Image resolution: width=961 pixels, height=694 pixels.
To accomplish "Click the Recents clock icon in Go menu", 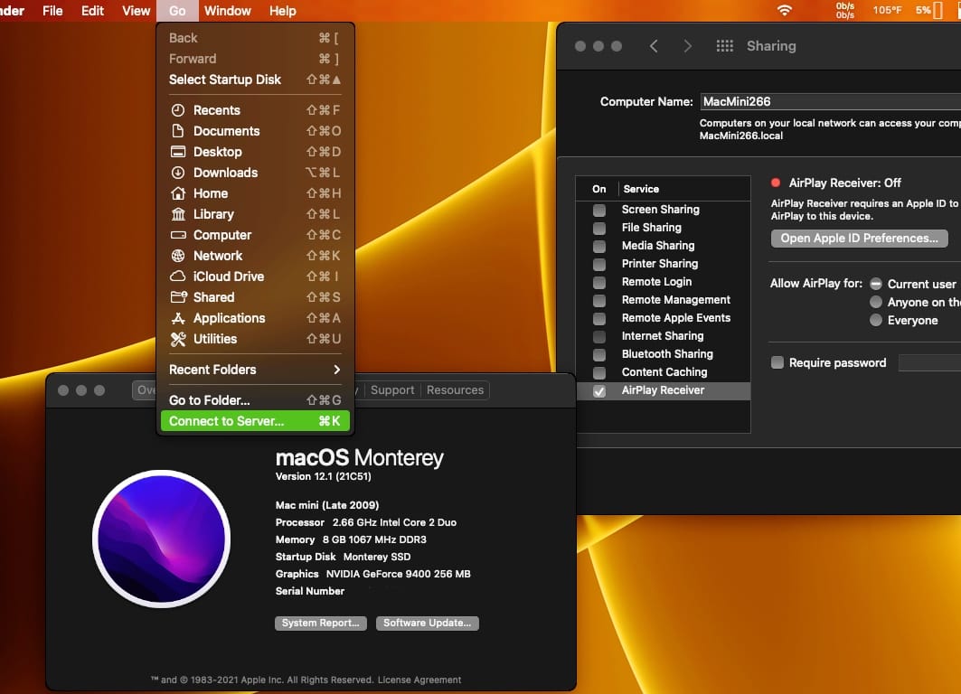I will pos(178,110).
